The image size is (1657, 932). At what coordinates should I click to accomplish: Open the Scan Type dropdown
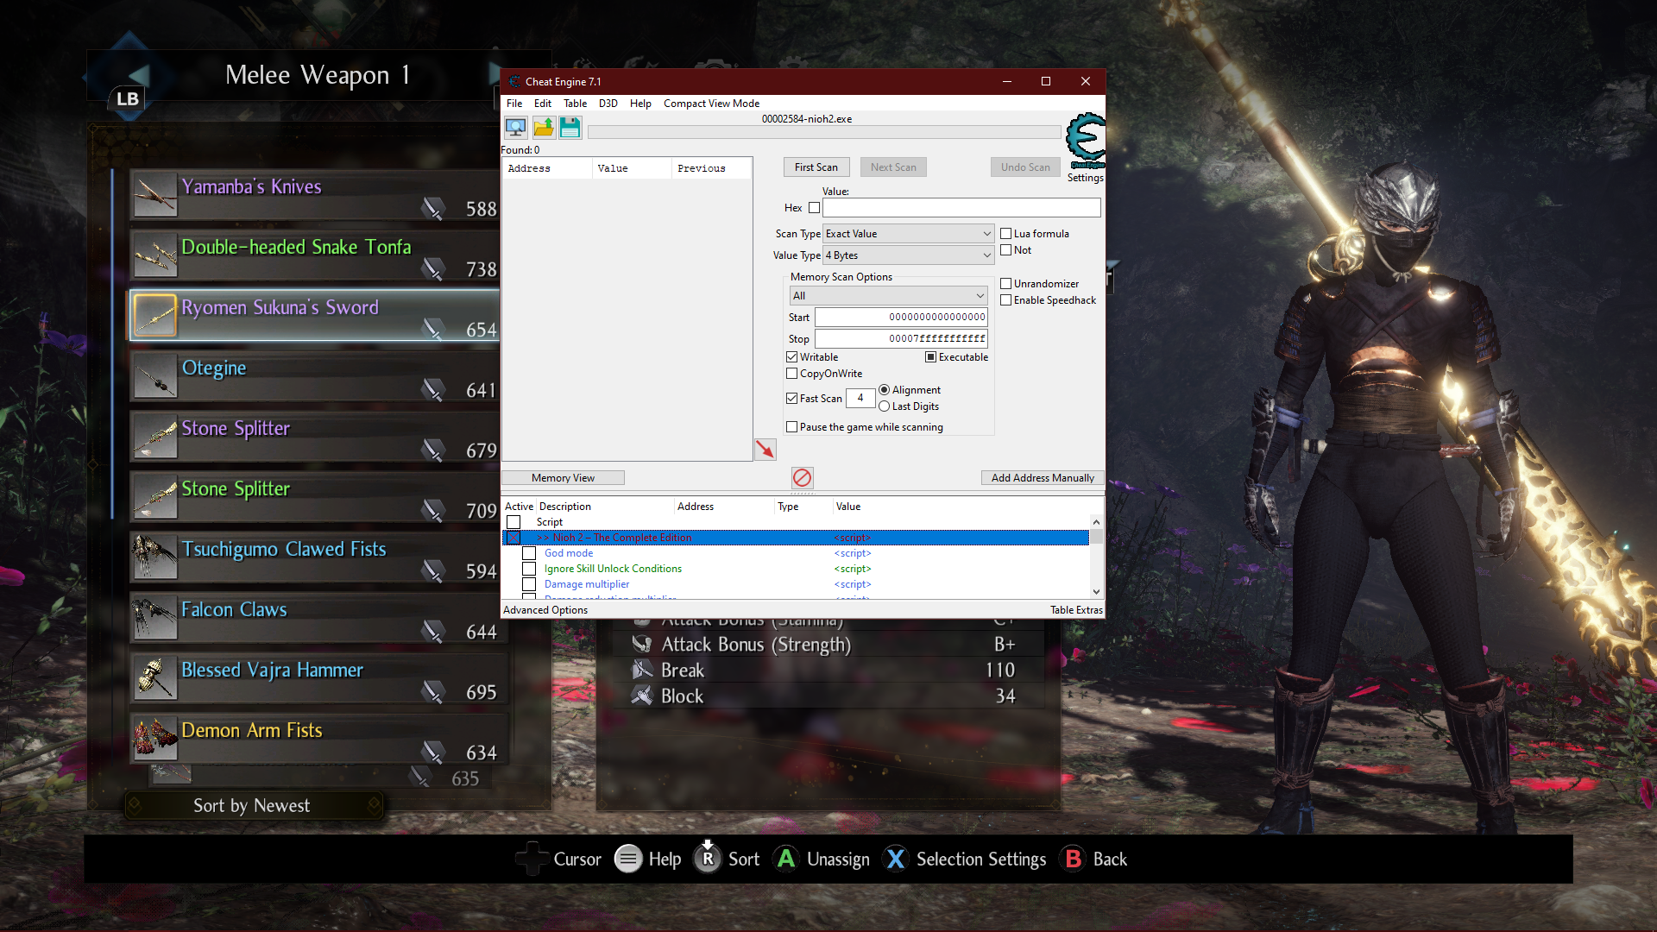[x=909, y=234]
